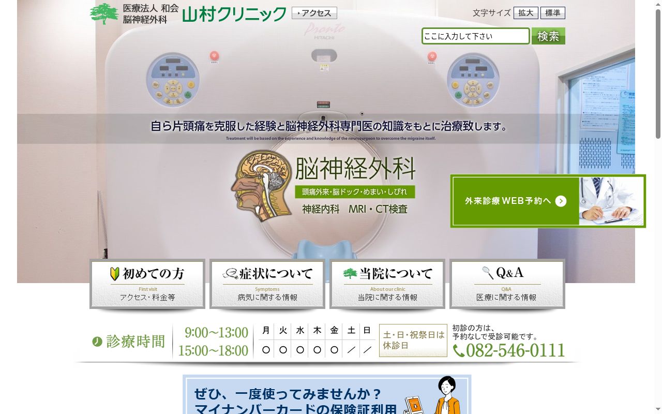The height and width of the screenshot is (414, 662).
Task: Open the 当院について menu tile
Action: [387, 284]
